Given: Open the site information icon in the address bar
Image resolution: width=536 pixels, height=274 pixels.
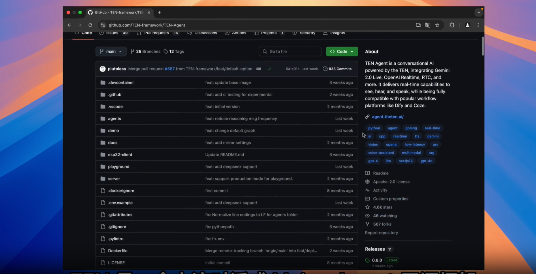Looking at the screenshot, I should (103, 25).
